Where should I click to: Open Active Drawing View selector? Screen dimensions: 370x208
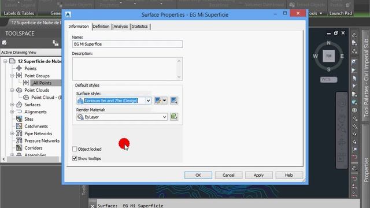[x=31, y=53]
